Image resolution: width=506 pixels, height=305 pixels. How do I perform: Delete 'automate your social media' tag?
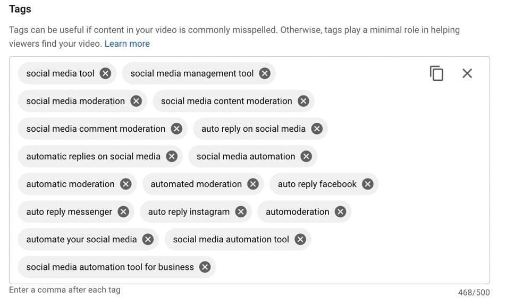pyautogui.click(x=148, y=239)
